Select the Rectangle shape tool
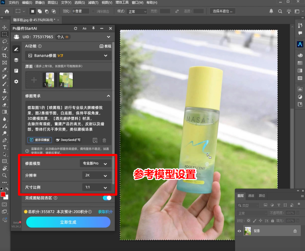 tap(4, 161)
